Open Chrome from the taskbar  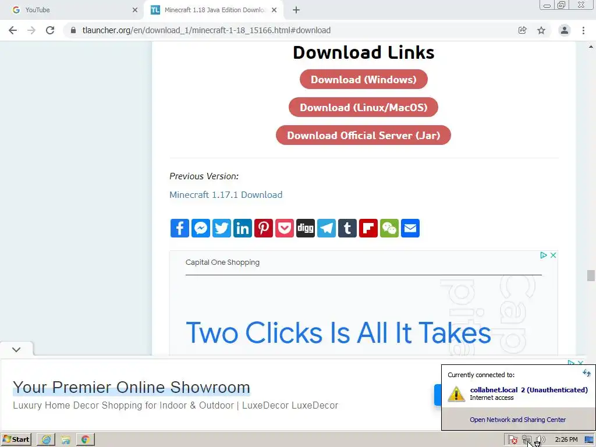[x=86, y=440]
